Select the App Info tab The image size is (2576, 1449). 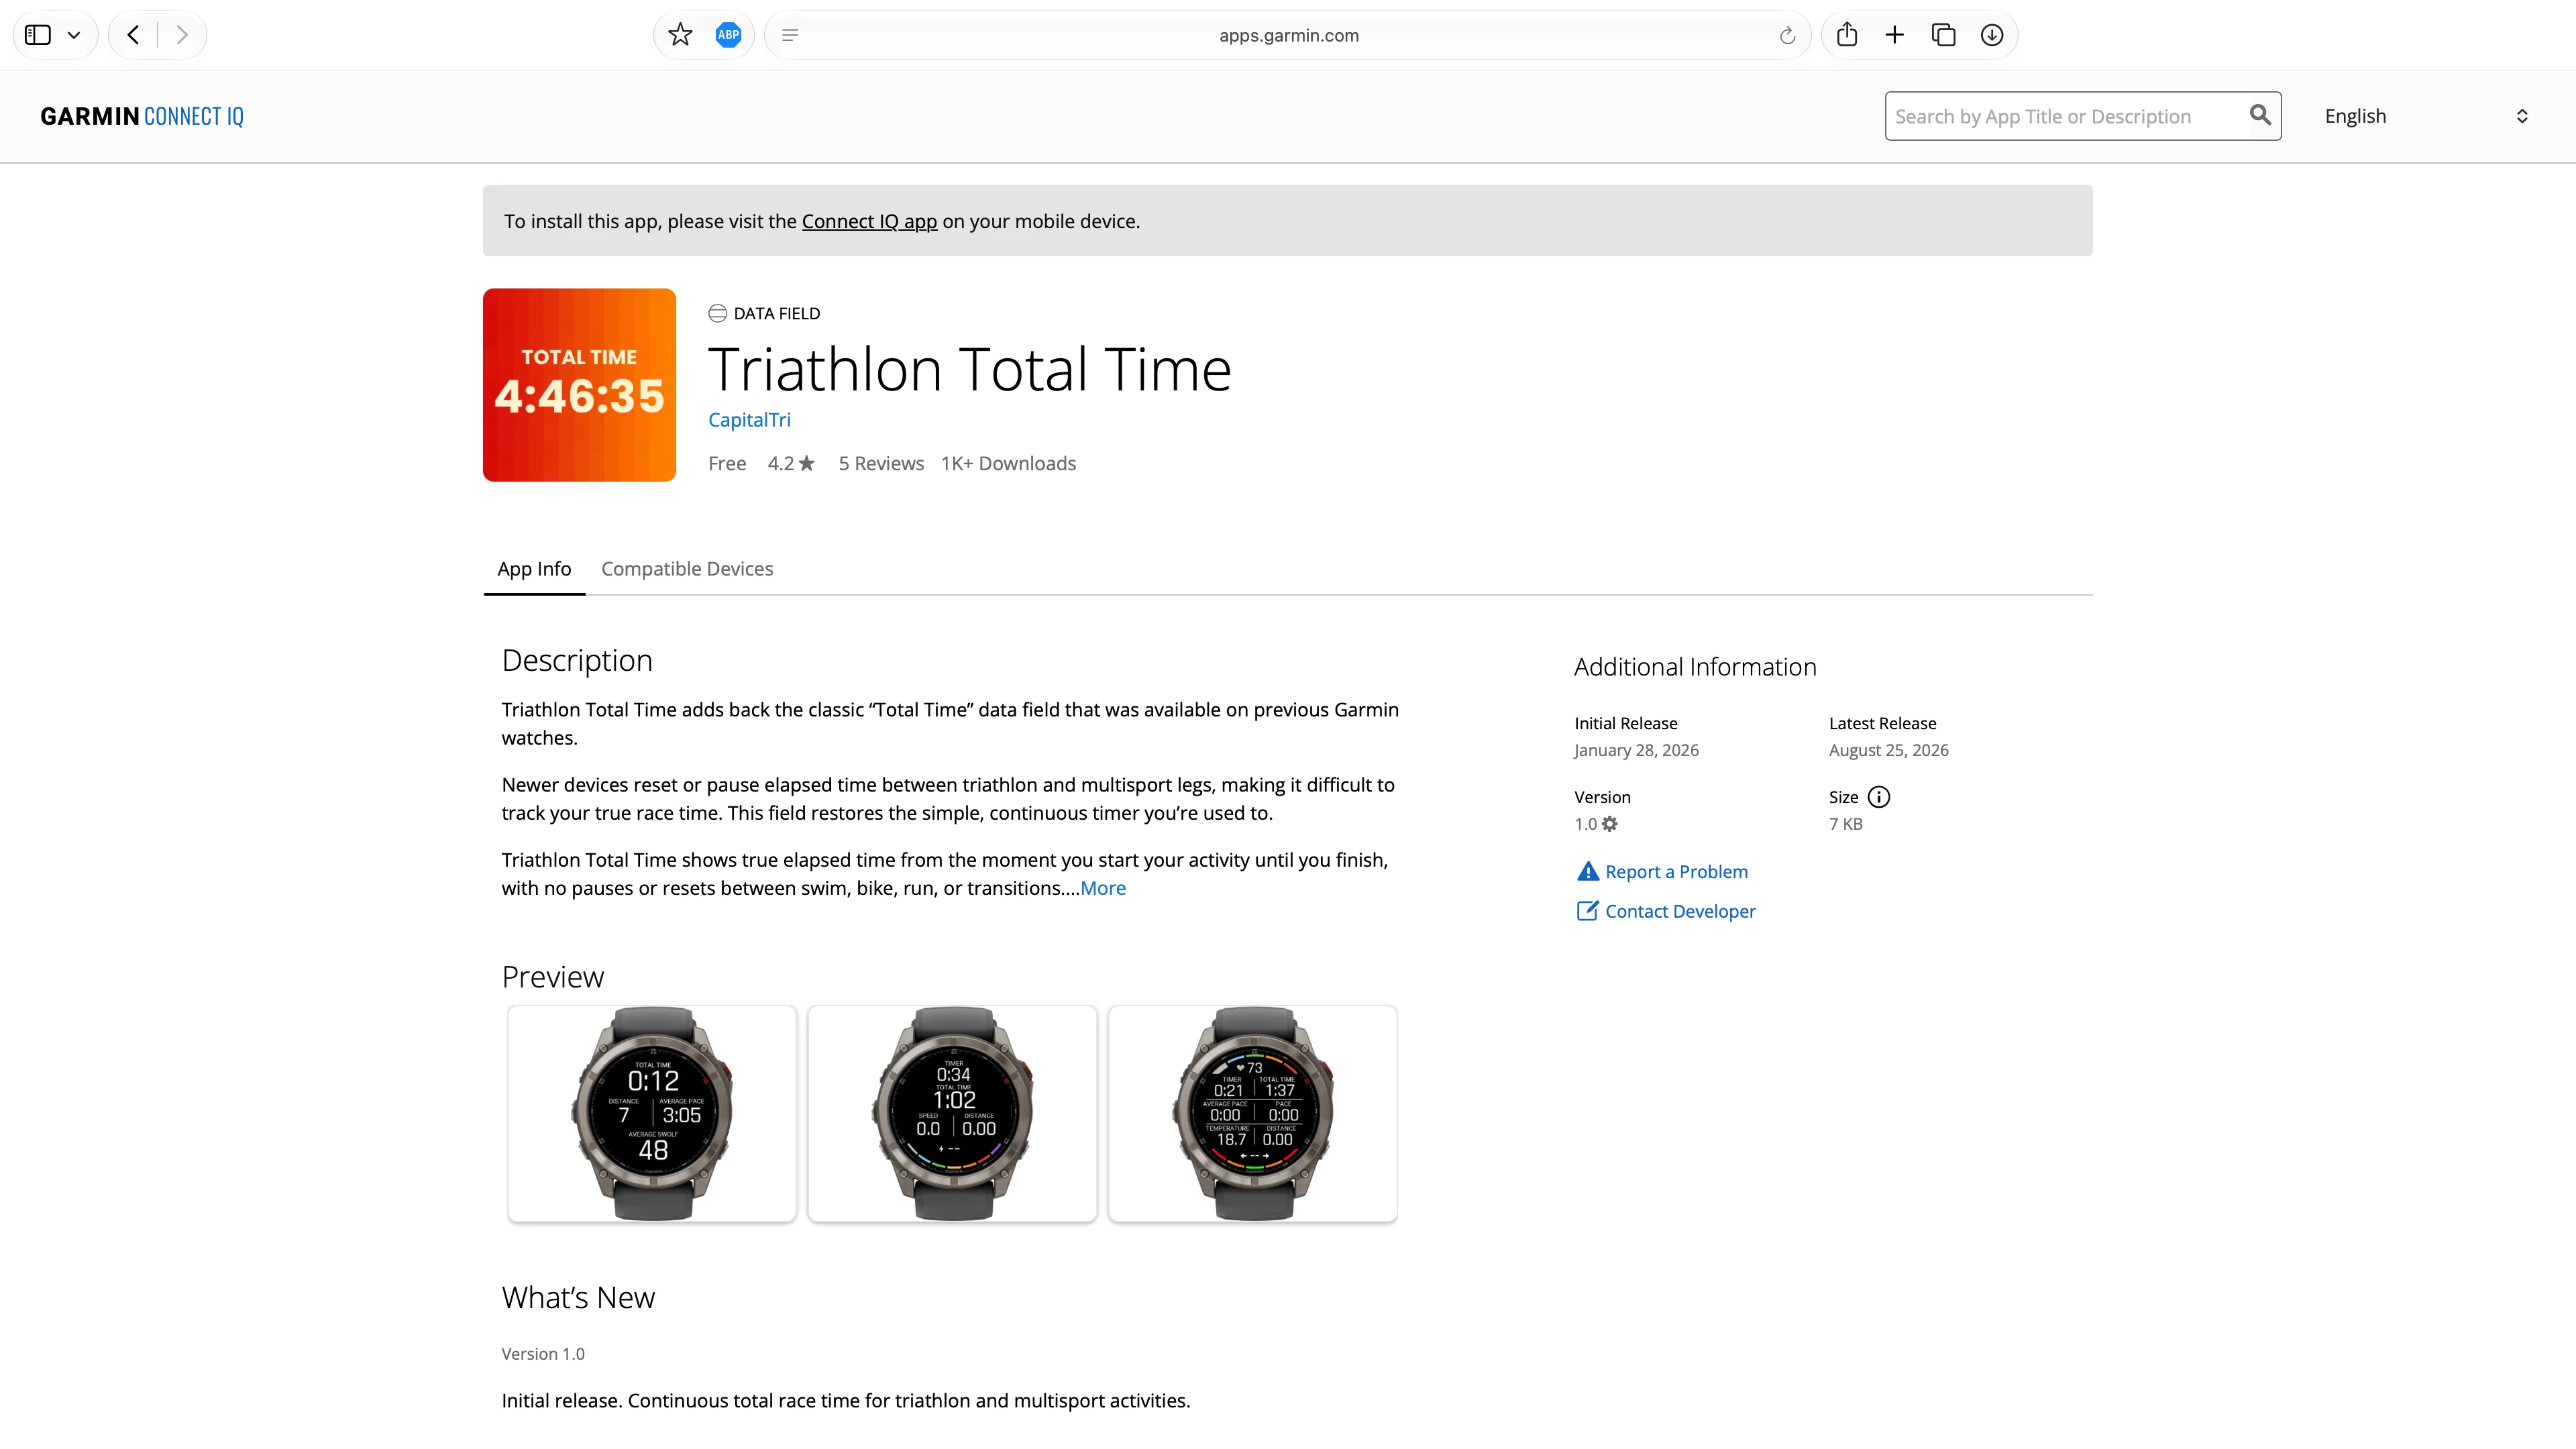pos(534,568)
